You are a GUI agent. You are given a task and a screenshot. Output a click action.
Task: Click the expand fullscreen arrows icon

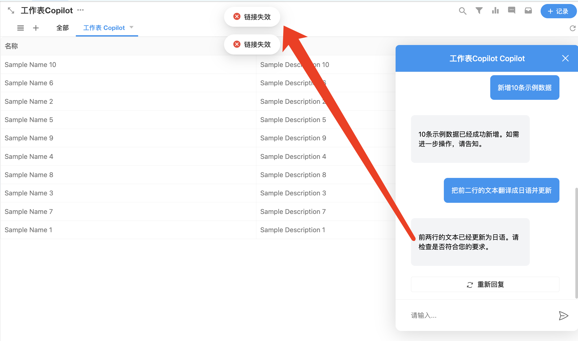click(11, 11)
